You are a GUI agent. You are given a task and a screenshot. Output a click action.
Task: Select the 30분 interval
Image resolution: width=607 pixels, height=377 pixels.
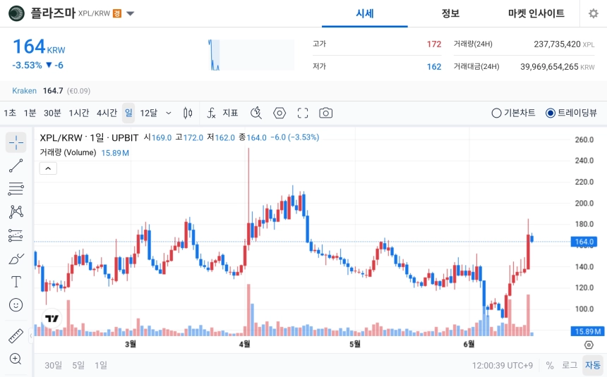click(52, 113)
